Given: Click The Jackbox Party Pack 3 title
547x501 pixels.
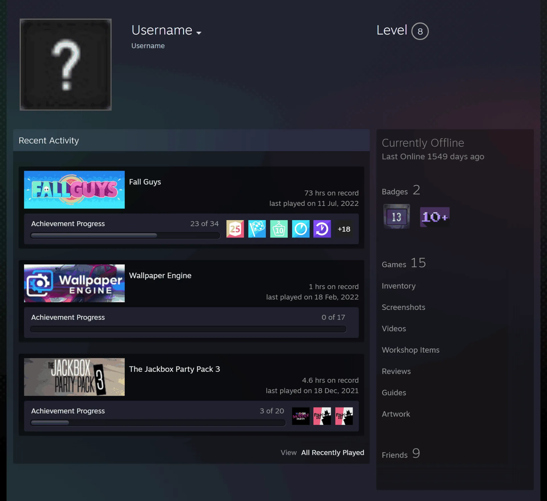Looking at the screenshot, I should [174, 369].
